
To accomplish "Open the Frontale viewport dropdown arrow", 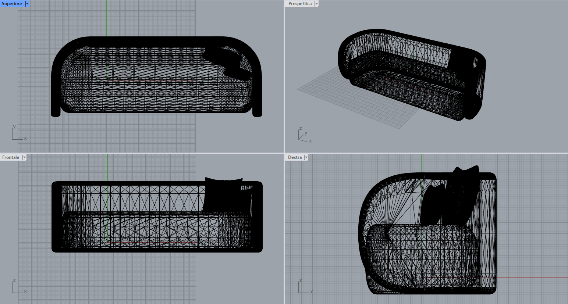I will (x=24, y=157).
